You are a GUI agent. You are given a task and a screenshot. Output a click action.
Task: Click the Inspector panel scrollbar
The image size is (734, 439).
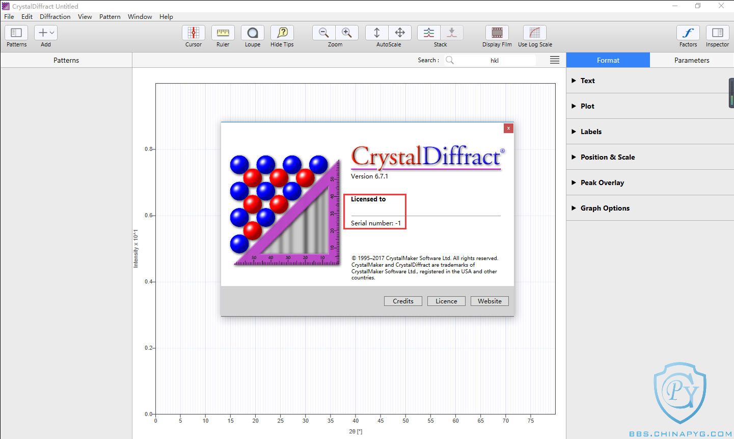(731, 93)
